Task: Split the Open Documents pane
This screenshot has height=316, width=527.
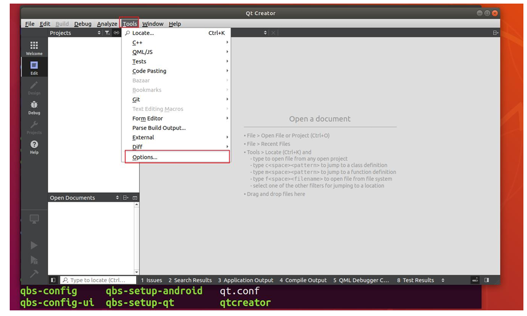Action: tap(125, 197)
